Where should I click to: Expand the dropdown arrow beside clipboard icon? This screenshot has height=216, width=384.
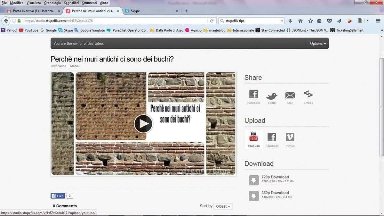coord(367,21)
